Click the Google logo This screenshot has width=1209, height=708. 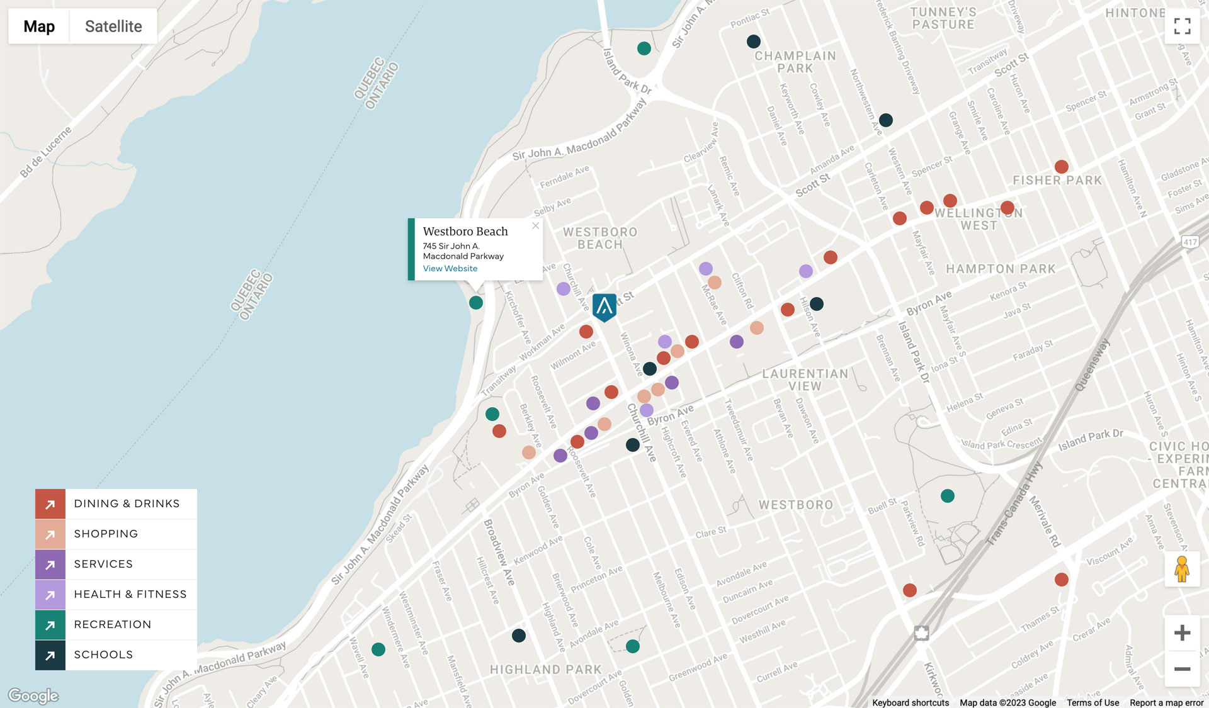coord(33,696)
